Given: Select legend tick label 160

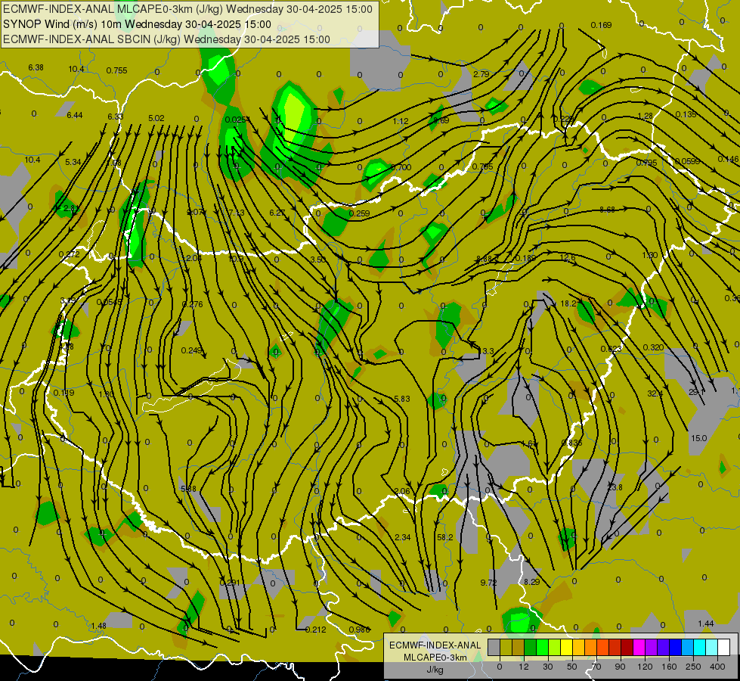Looking at the screenshot, I should pos(669,667).
